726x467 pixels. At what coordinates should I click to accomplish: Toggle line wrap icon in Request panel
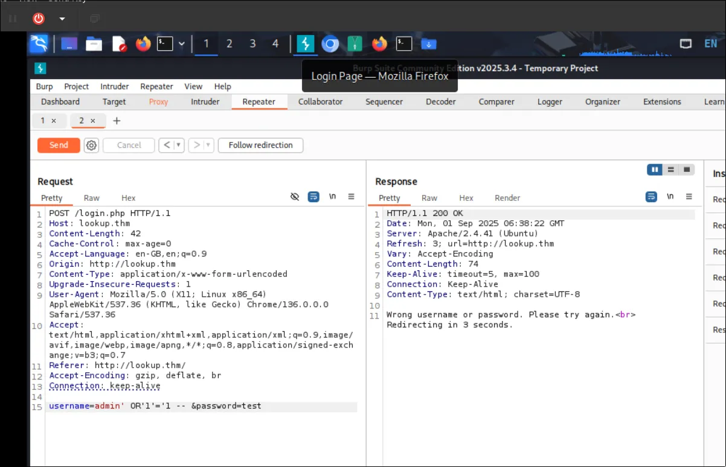pyautogui.click(x=313, y=197)
